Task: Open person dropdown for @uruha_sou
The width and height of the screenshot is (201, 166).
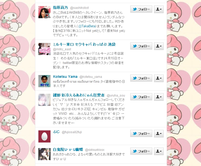Action: 159,97
